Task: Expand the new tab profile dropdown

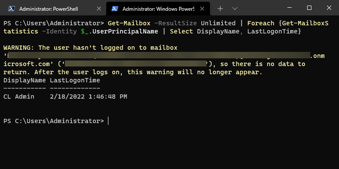Action: tap(234, 9)
